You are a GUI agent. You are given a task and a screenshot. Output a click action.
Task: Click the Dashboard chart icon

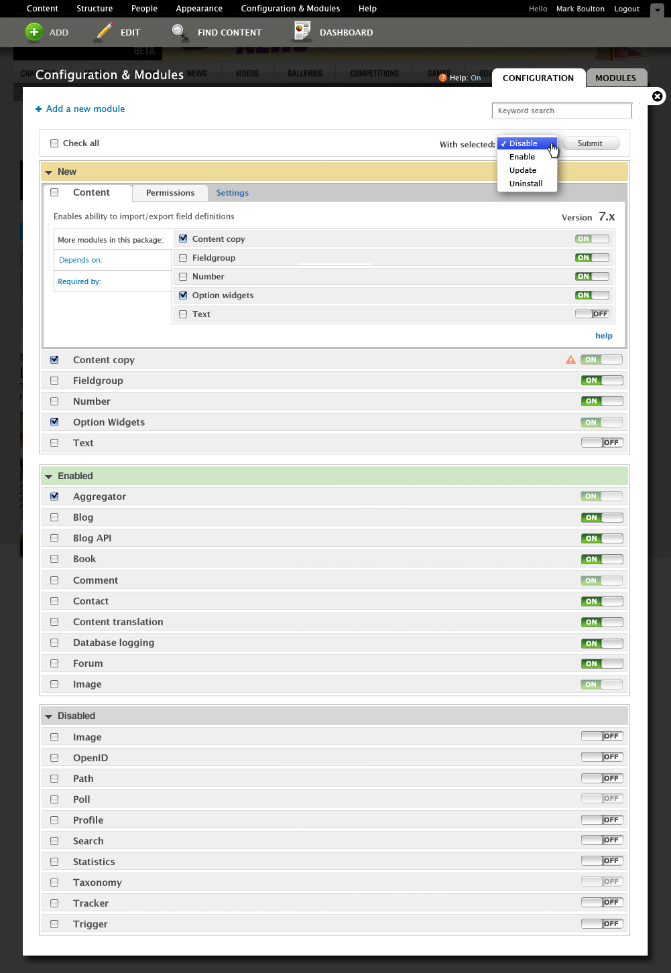[302, 31]
